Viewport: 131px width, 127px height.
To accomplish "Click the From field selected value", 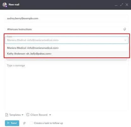I will tap(33, 40).
